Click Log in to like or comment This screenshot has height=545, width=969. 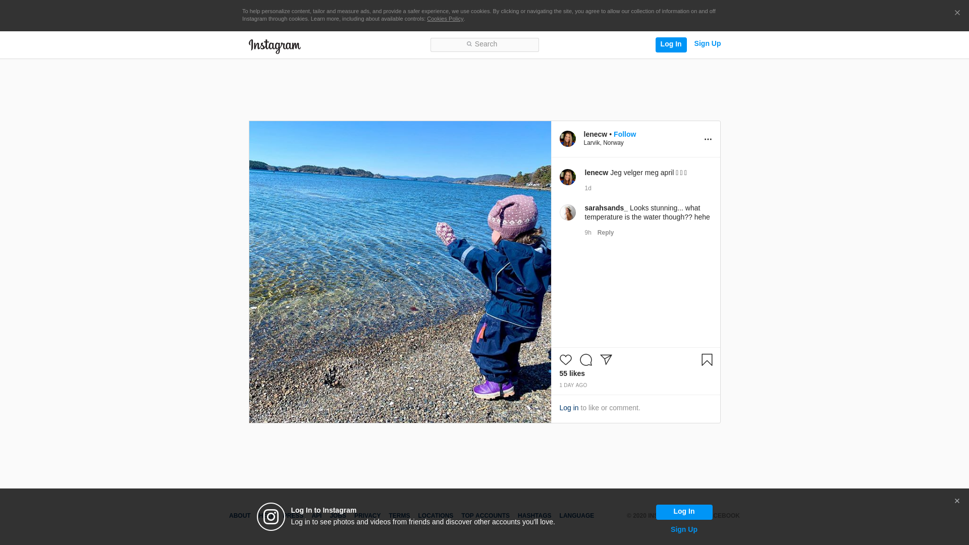569,408
